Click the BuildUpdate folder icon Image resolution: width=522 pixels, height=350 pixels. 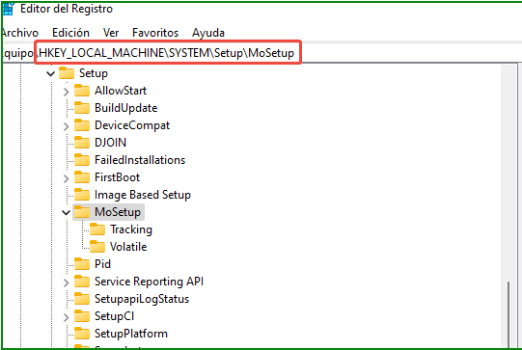coord(82,107)
